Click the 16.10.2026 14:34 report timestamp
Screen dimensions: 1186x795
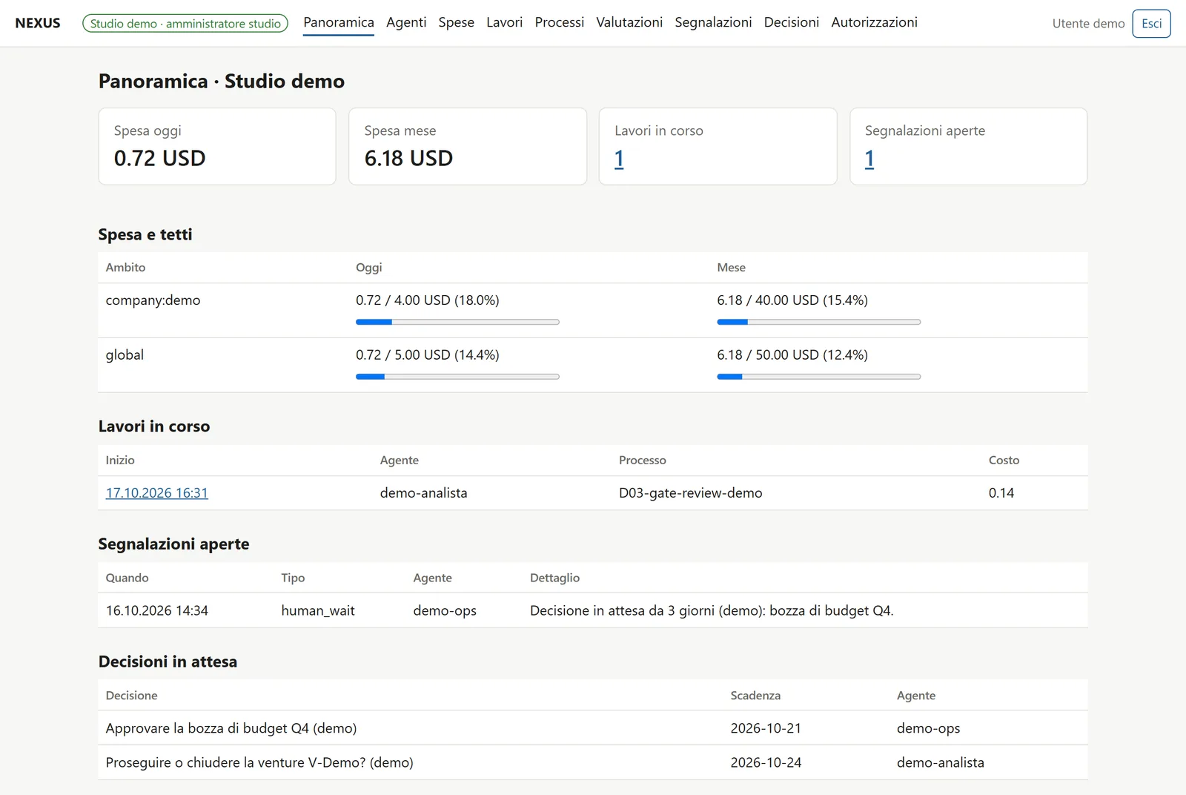point(156,611)
